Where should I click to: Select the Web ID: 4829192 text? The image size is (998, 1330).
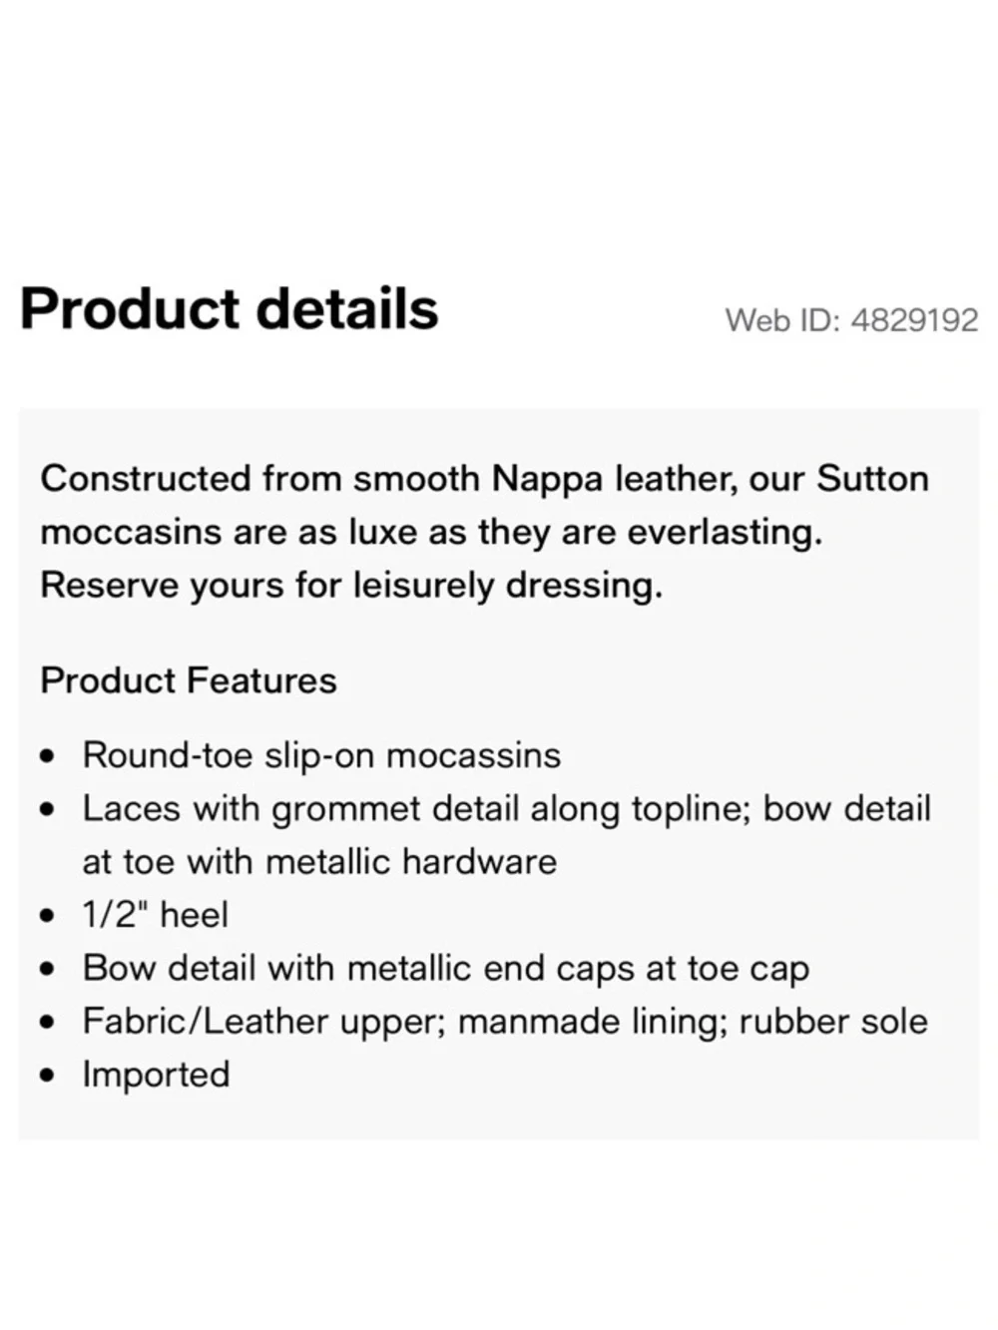851,320
